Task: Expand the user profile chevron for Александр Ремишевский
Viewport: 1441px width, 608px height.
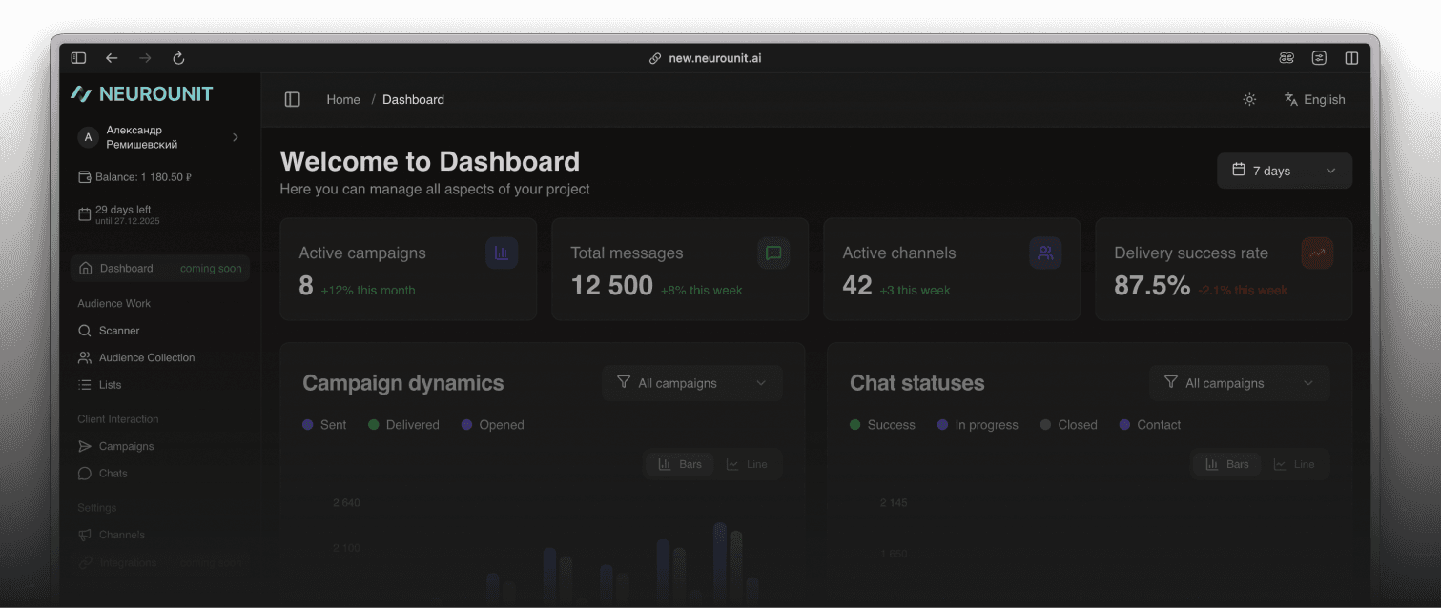Action: pyautogui.click(x=235, y=136)
